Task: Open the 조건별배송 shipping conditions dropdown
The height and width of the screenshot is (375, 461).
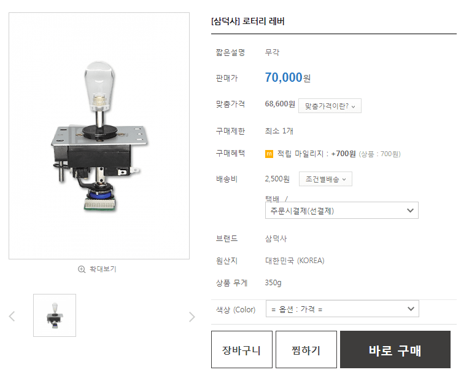Action: pos(325,180)
